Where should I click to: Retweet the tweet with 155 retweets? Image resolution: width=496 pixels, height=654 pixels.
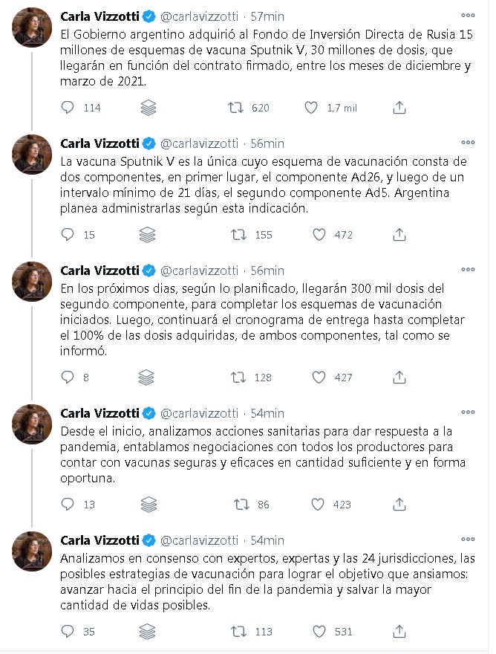[239, 235]
